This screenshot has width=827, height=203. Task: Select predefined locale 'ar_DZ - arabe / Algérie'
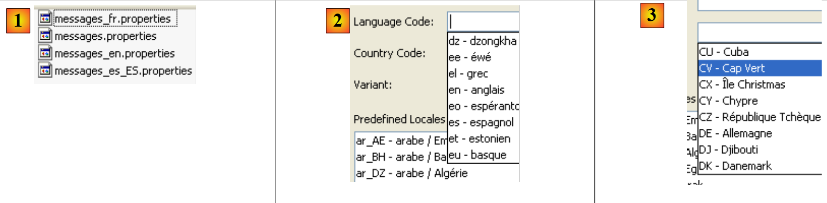(411, 173)
